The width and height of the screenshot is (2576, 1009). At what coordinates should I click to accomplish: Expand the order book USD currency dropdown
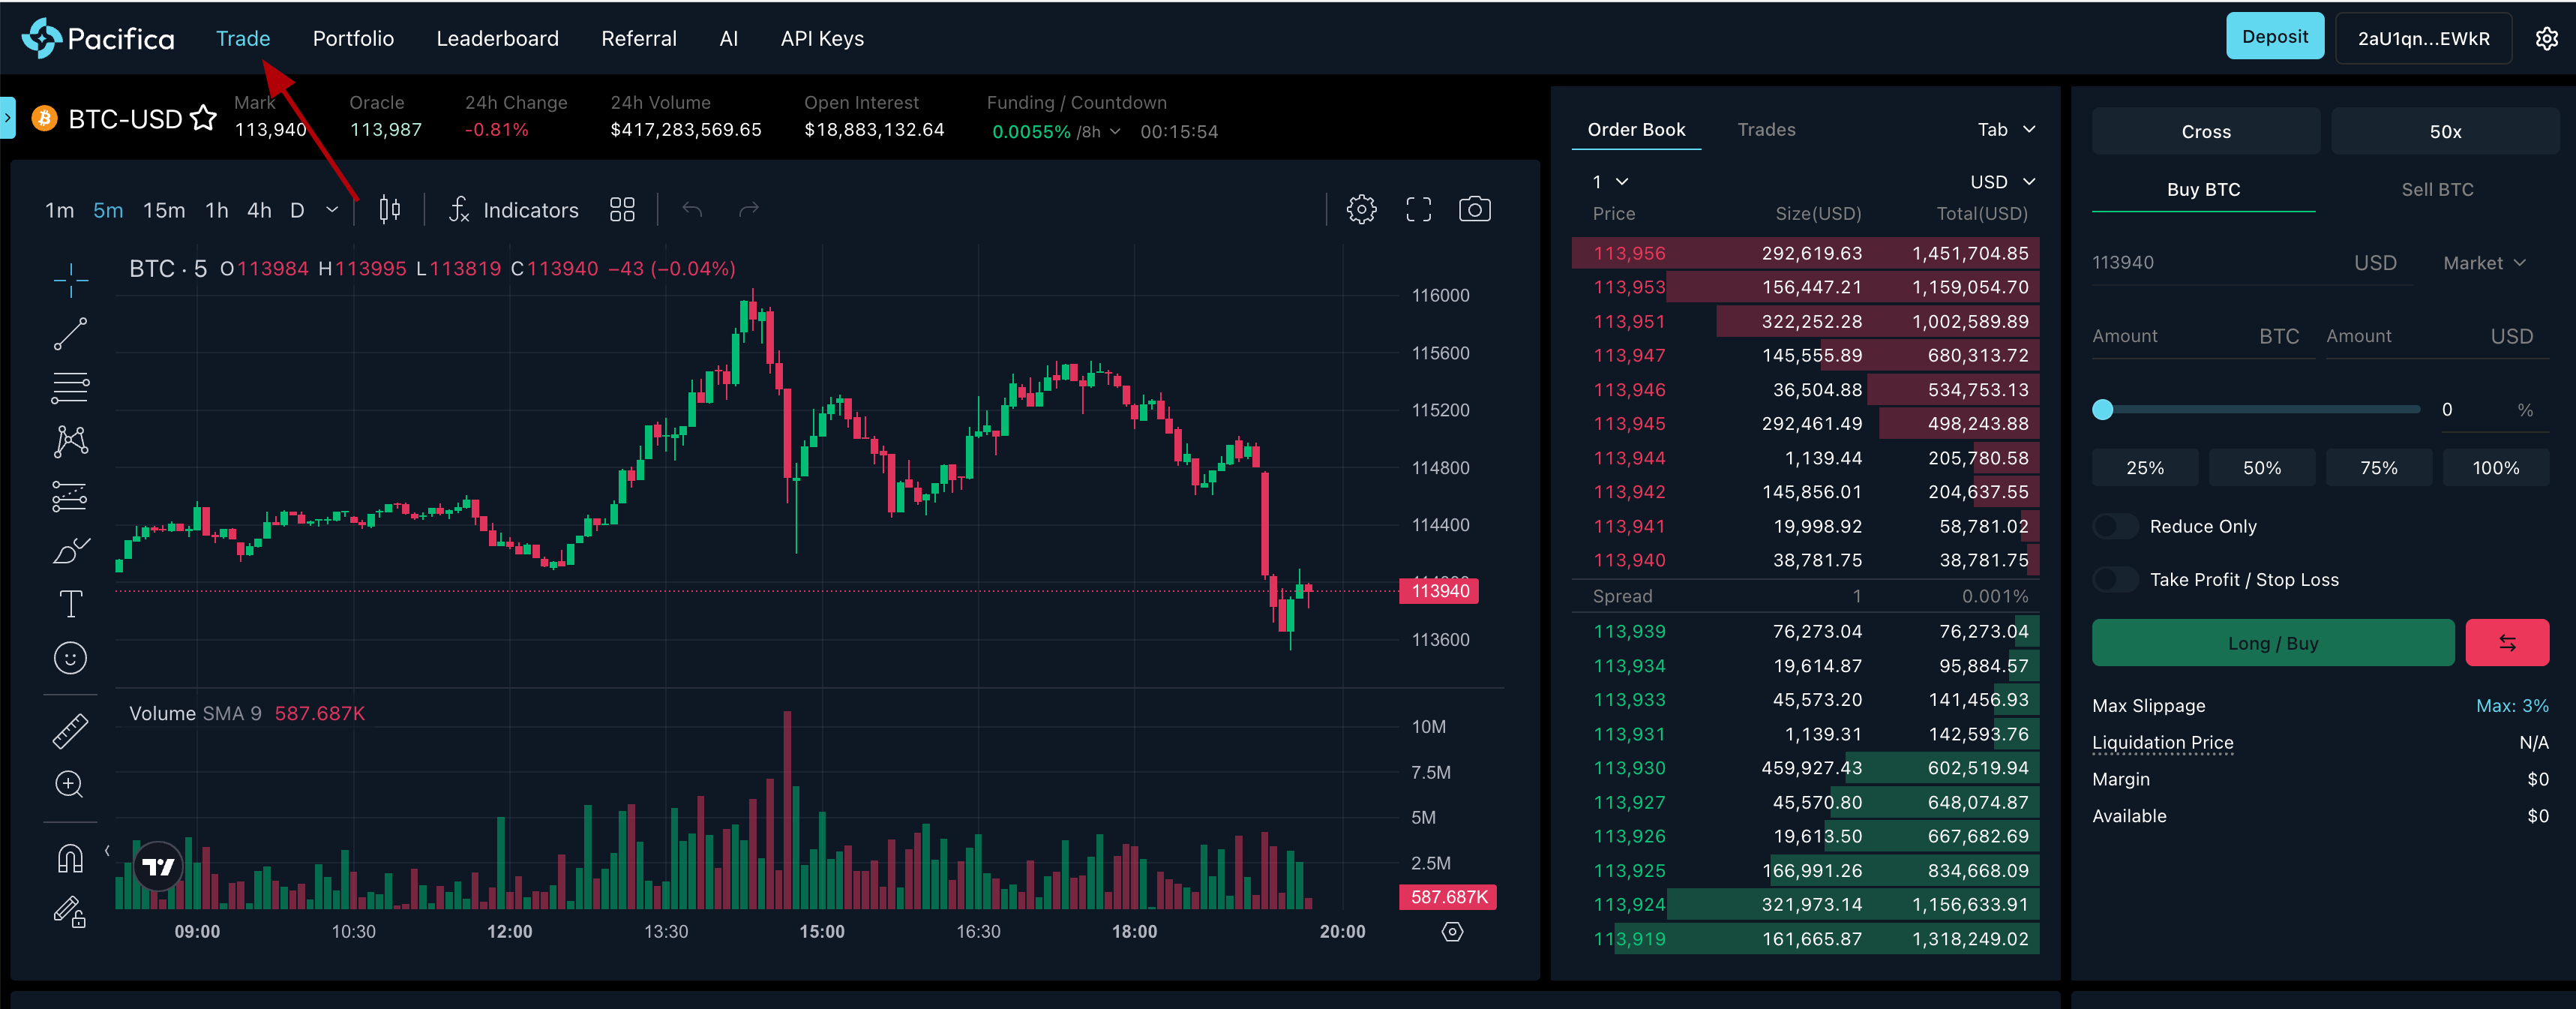(x=2002, y=182)
